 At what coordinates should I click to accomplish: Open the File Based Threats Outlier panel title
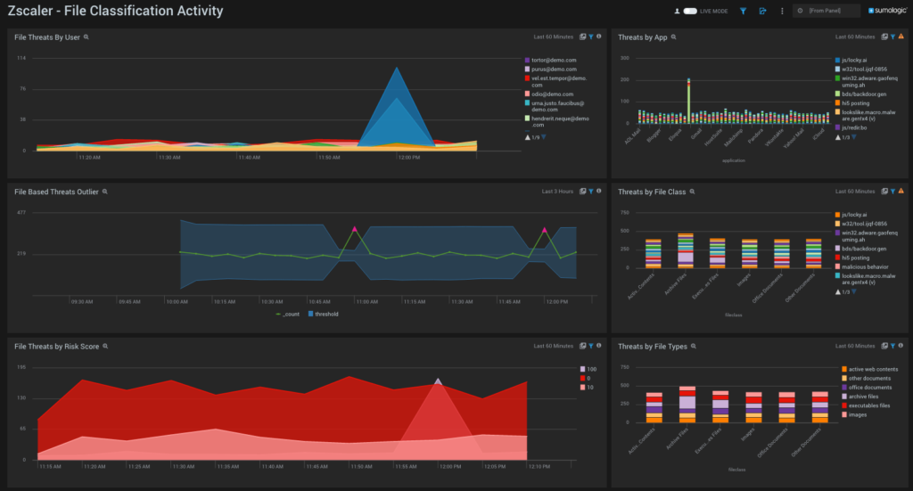[56, 192]
